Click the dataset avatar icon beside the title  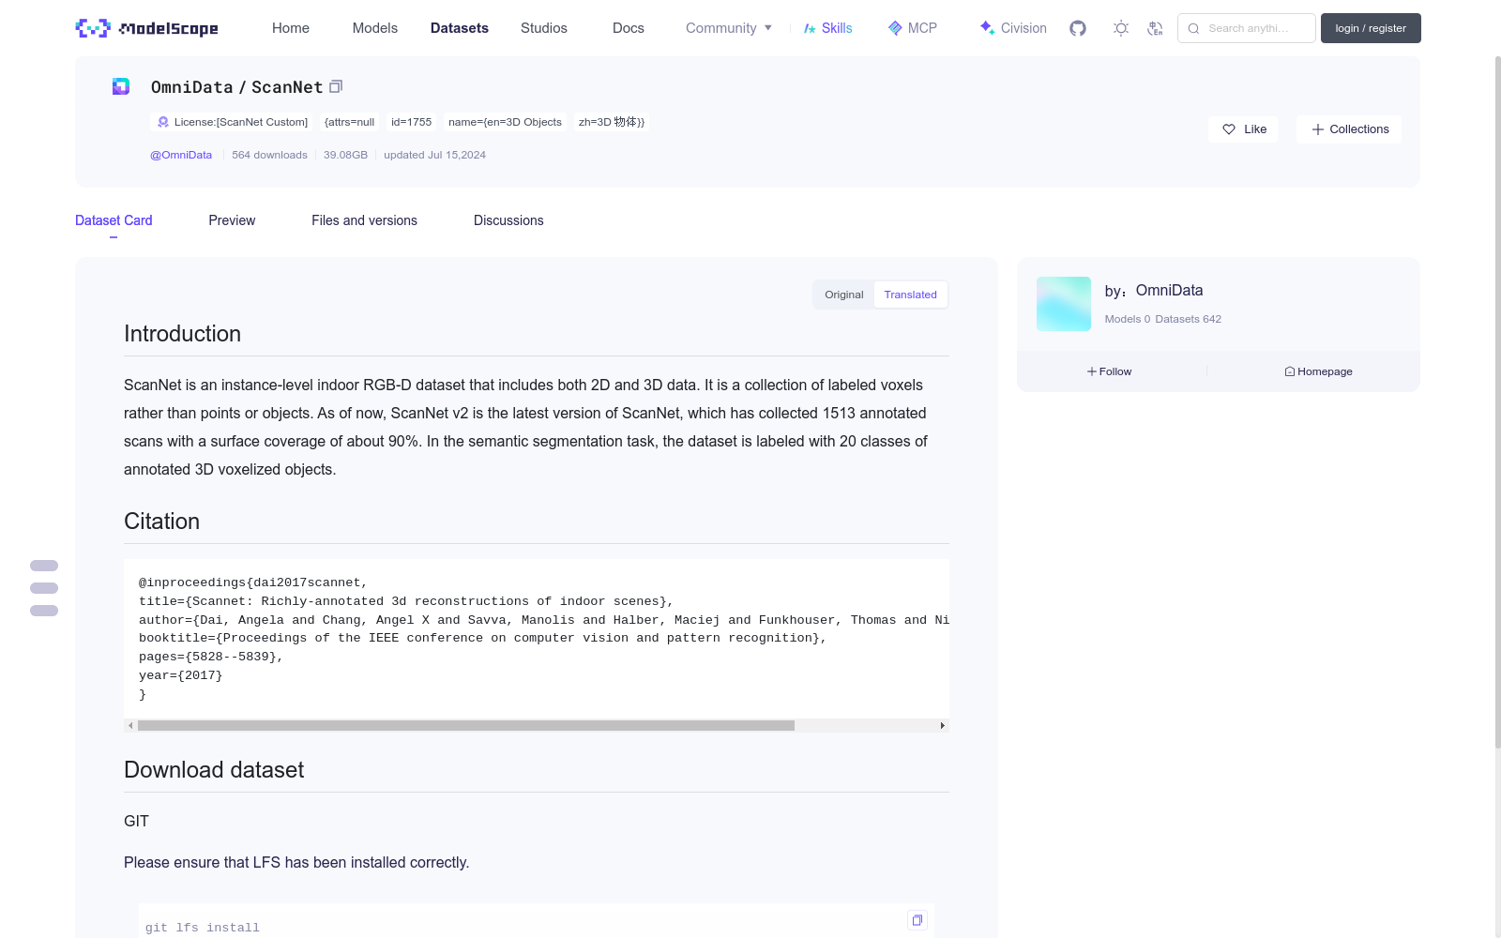[121, 86]
